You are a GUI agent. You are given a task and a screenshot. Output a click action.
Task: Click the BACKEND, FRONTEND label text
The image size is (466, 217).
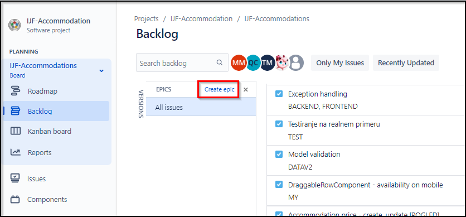[x=323, y=107]
